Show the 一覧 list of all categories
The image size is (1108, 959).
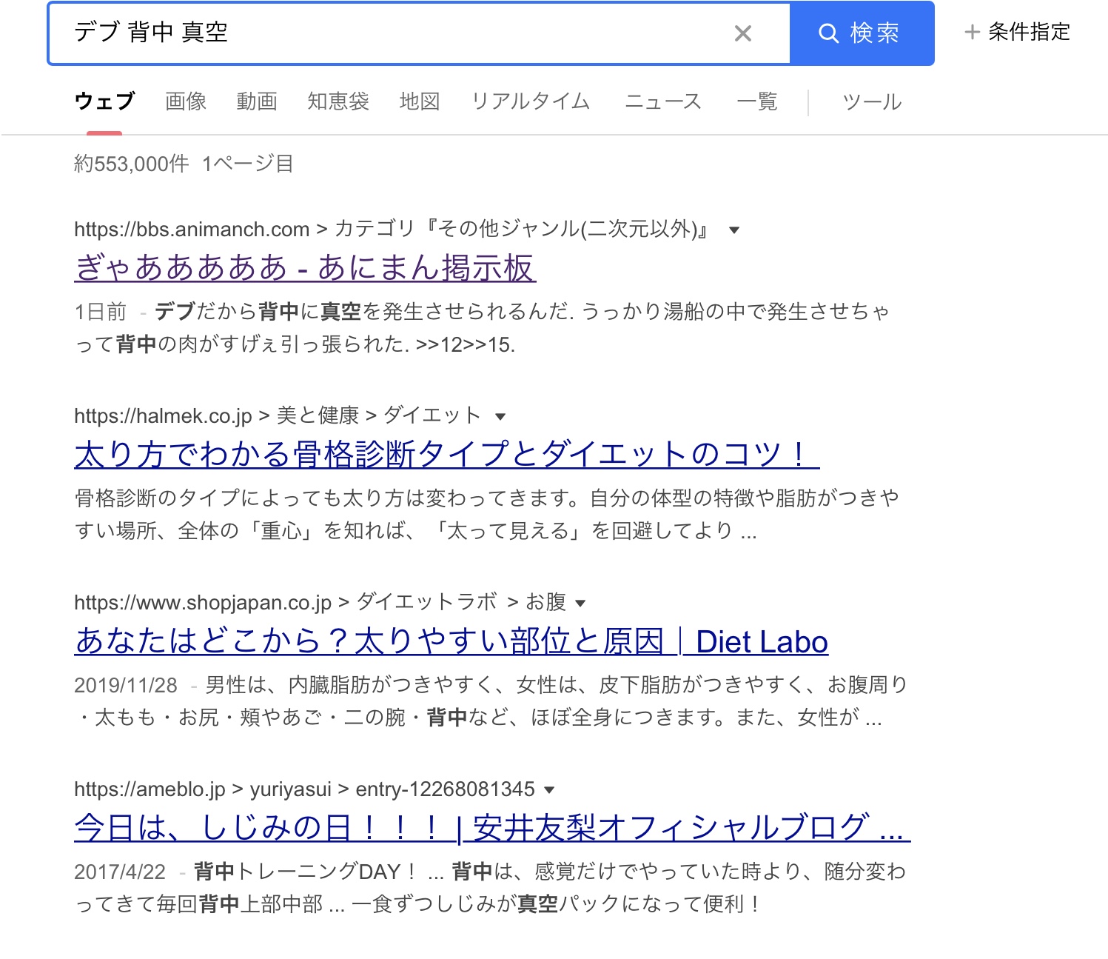[757, 101]
